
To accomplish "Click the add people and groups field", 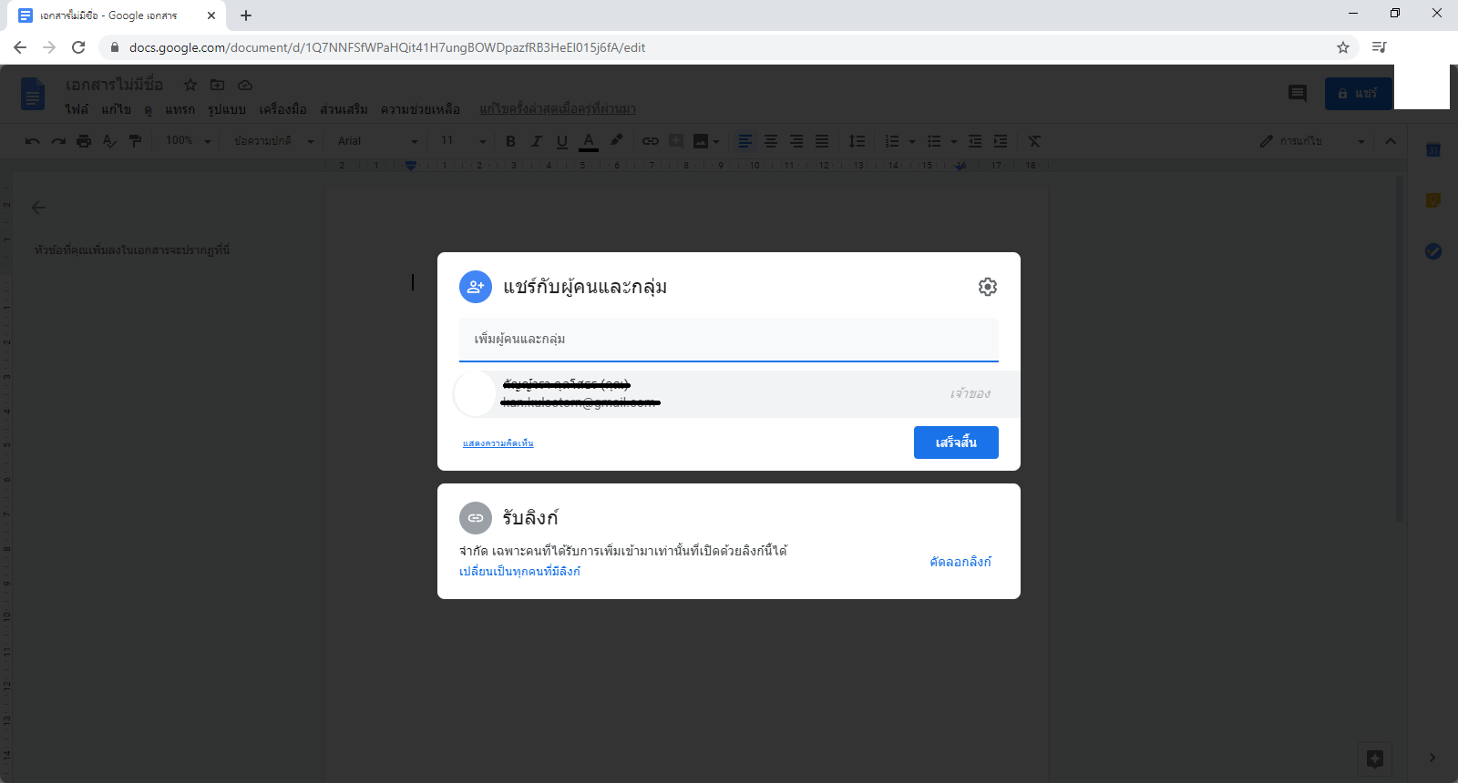I will click(x=729, y=340).
